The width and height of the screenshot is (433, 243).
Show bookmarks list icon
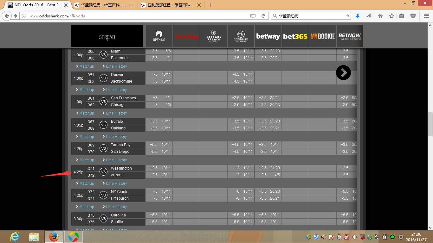[402, 16]
